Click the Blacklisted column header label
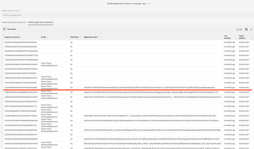Image resolution: width=254 pixels, height=149 pixels. pos(75,37)
